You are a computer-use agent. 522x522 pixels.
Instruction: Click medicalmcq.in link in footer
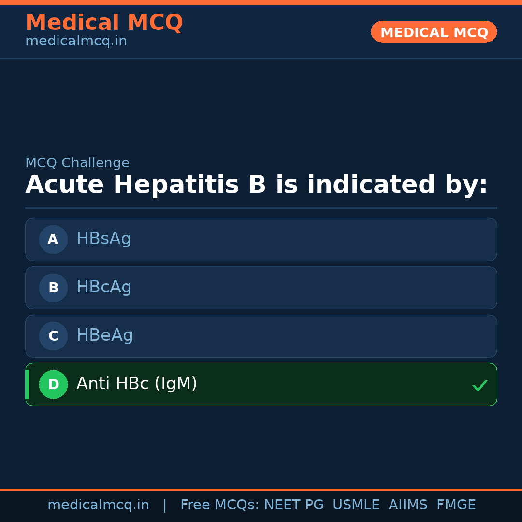(98, 505)
